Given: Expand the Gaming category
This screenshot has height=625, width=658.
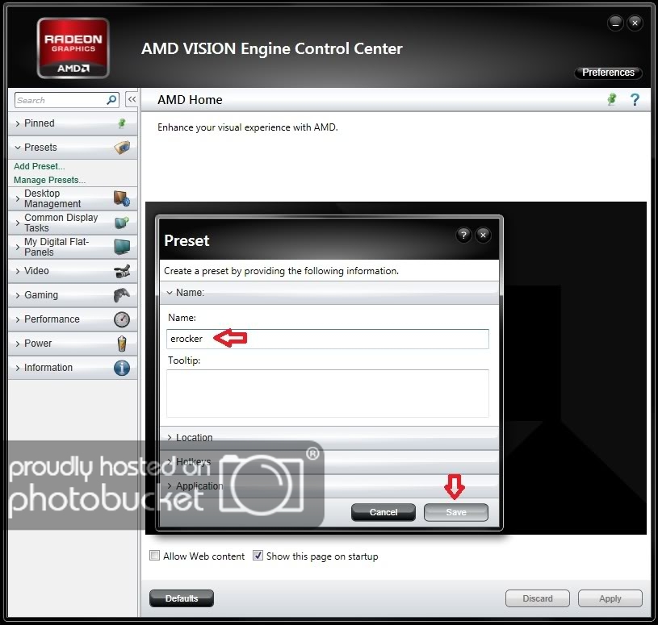Looking at the screenshot, I should coord(73,295).
